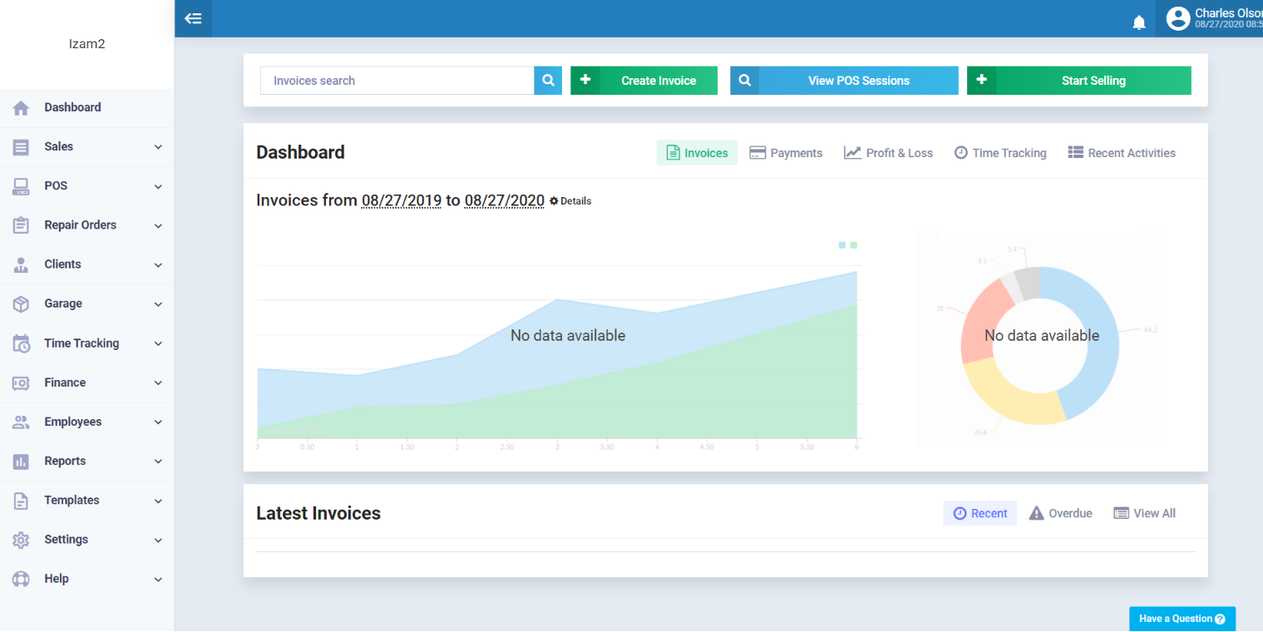Show Overdue invoices in Latest Invoices
Image resolution: width=1263 pixels, height=632 pixels.
pos(1060,513)
